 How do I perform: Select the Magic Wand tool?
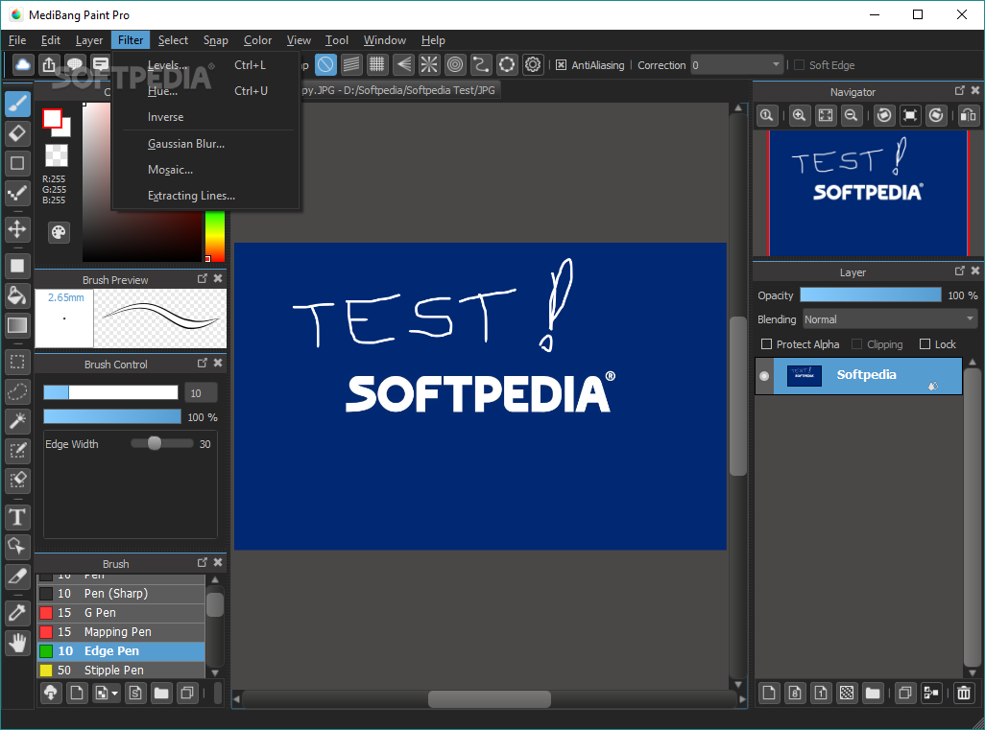coord(17,420)
